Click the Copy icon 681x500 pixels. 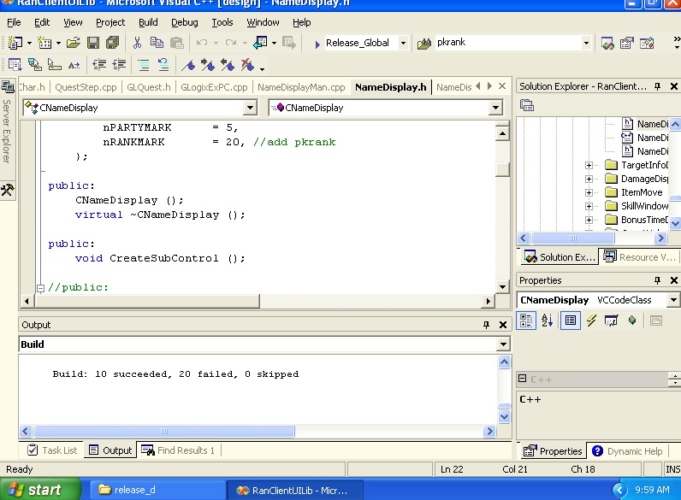pos(157,43)
